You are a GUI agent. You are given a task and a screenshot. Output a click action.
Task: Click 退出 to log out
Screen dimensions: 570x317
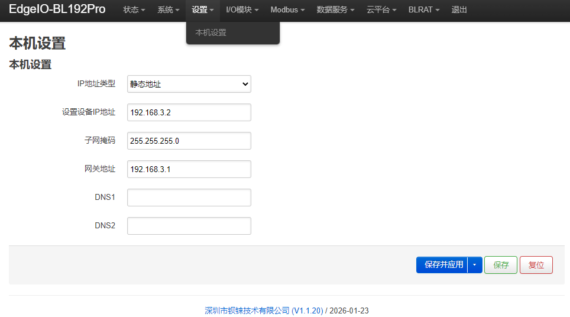(459, 10)
